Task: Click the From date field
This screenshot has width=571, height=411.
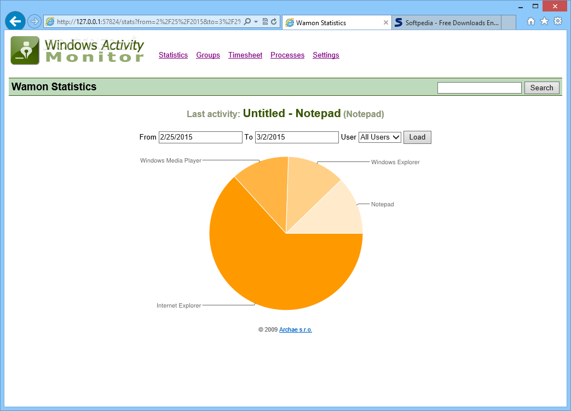Action: [200, 137]
